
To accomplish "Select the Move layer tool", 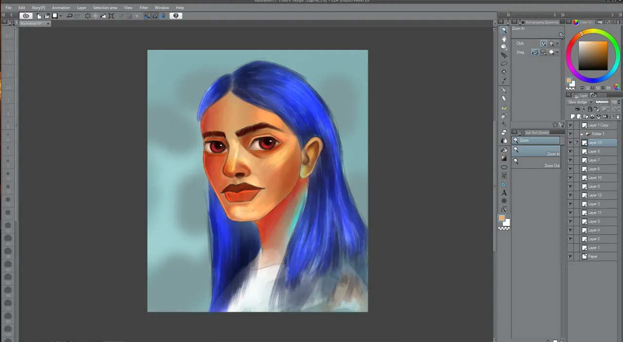I will pyautogui.click(x=504, y=55).
